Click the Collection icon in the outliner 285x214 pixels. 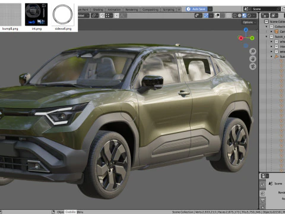click(x=271, y=27)
